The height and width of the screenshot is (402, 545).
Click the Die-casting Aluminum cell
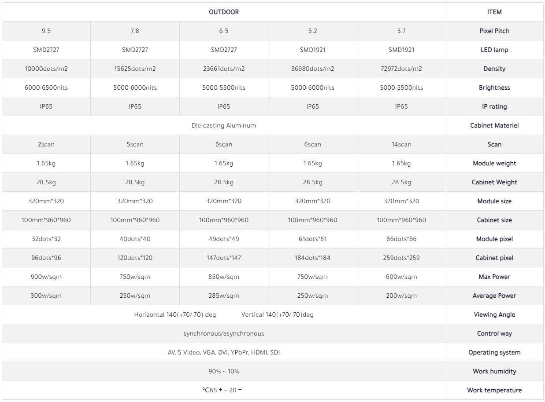224,126
